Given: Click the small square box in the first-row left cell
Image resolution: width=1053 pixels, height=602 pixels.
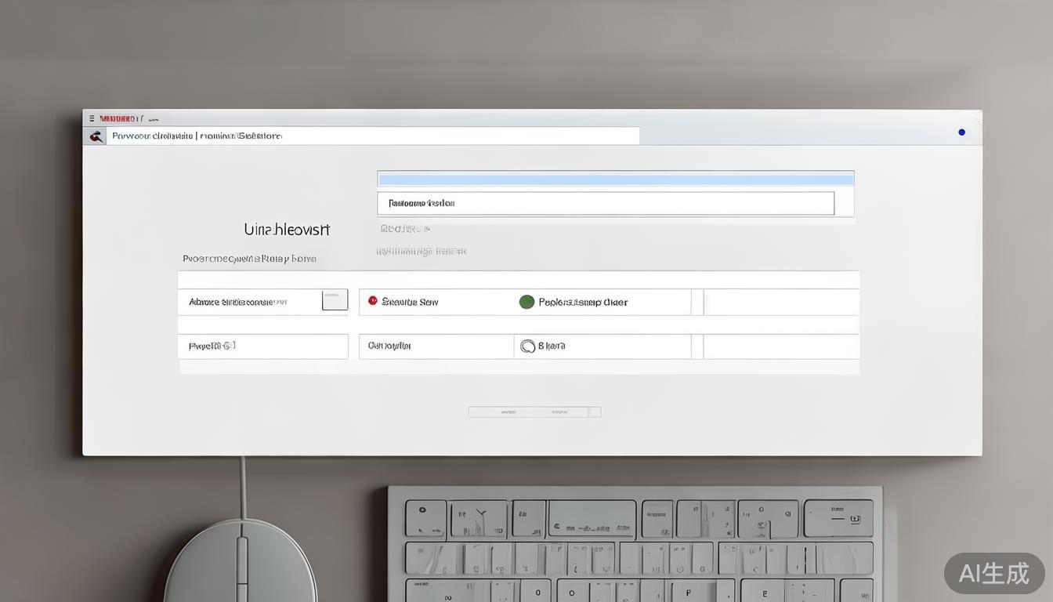Looking at the screenshot, I should (335, 300).
